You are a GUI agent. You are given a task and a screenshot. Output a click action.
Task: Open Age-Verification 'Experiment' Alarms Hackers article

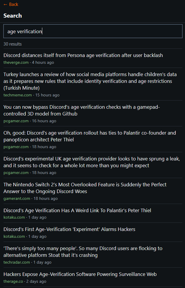click(x=69, y=229)
